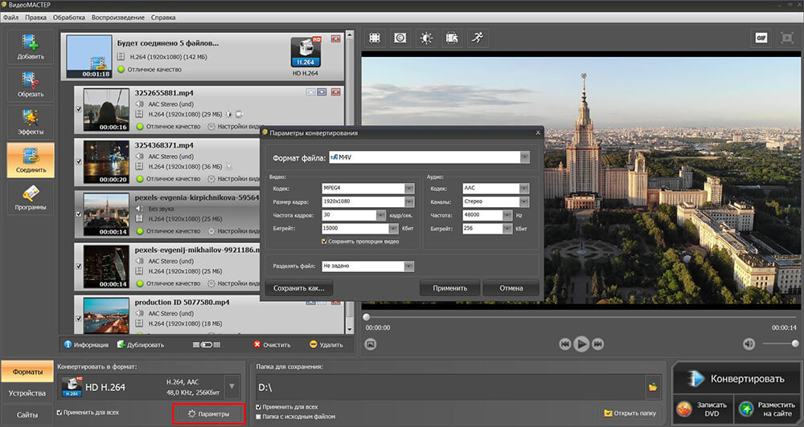This screenshot has height=427, width=804.
Task: Open the Правка menu
Action: pyautogui.click(x=36, y=18)
